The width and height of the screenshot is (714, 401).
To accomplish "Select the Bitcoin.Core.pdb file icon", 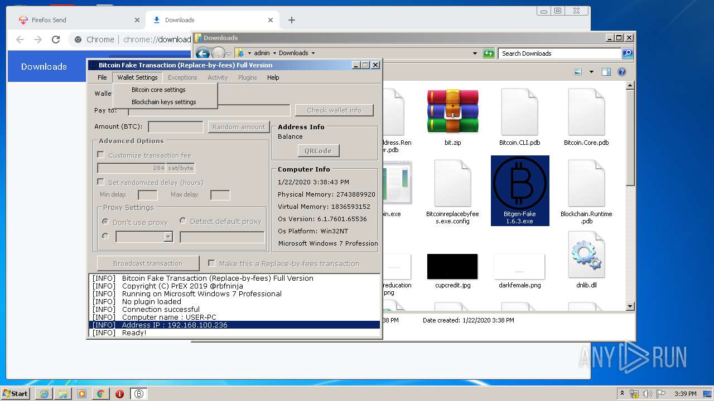I will point(586,111).
